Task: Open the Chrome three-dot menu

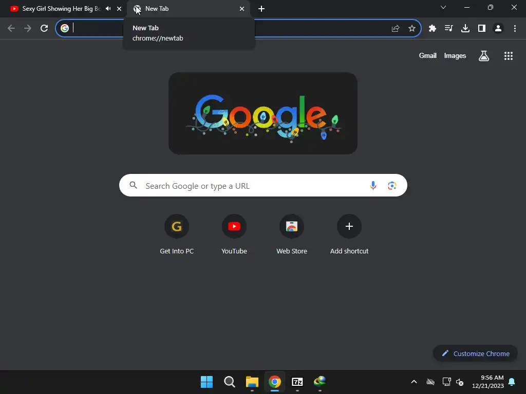Action: pos(515,29)
